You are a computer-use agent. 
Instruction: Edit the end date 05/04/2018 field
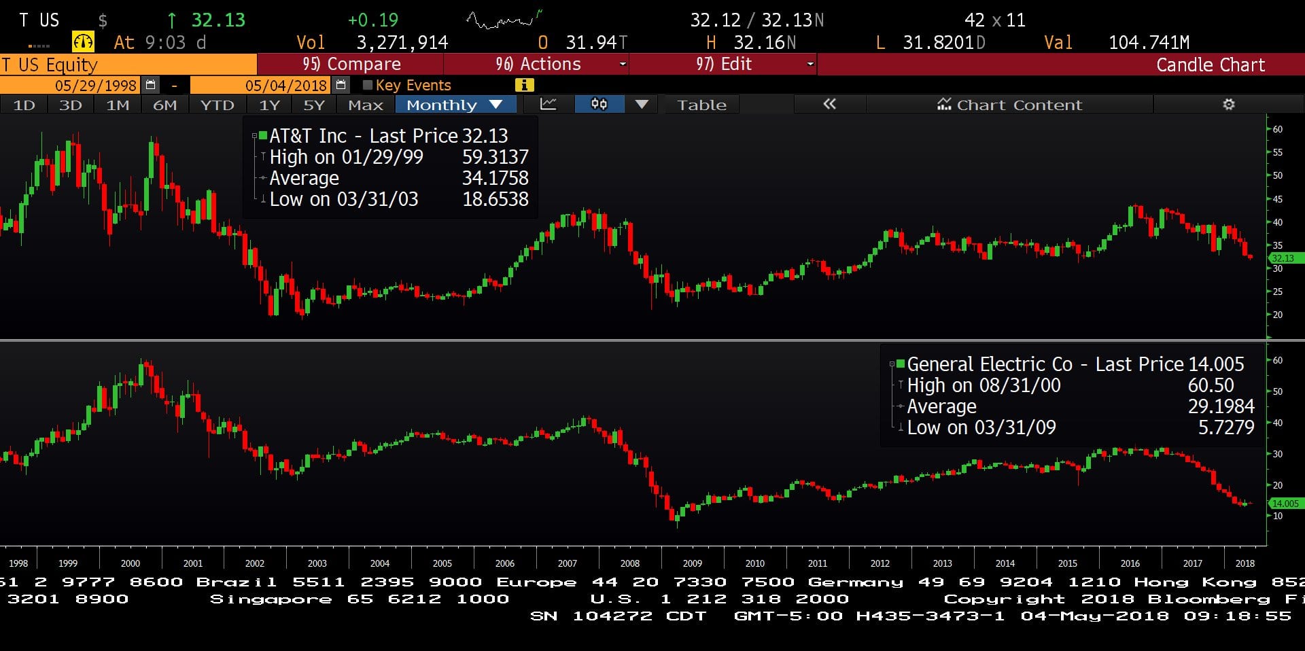click(261, 85)
